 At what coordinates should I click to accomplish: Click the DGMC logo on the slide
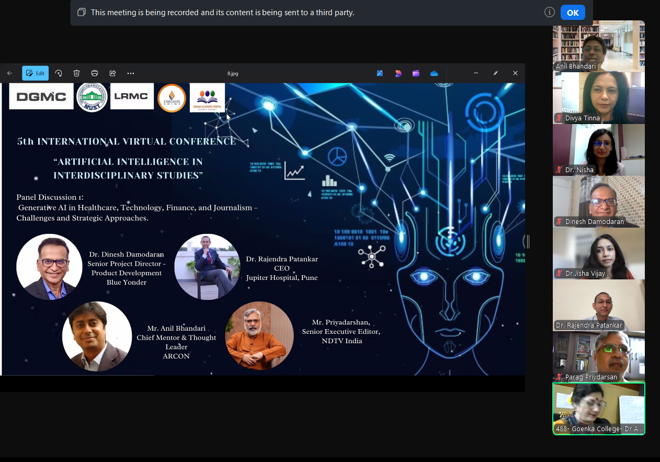click(41, 96)
